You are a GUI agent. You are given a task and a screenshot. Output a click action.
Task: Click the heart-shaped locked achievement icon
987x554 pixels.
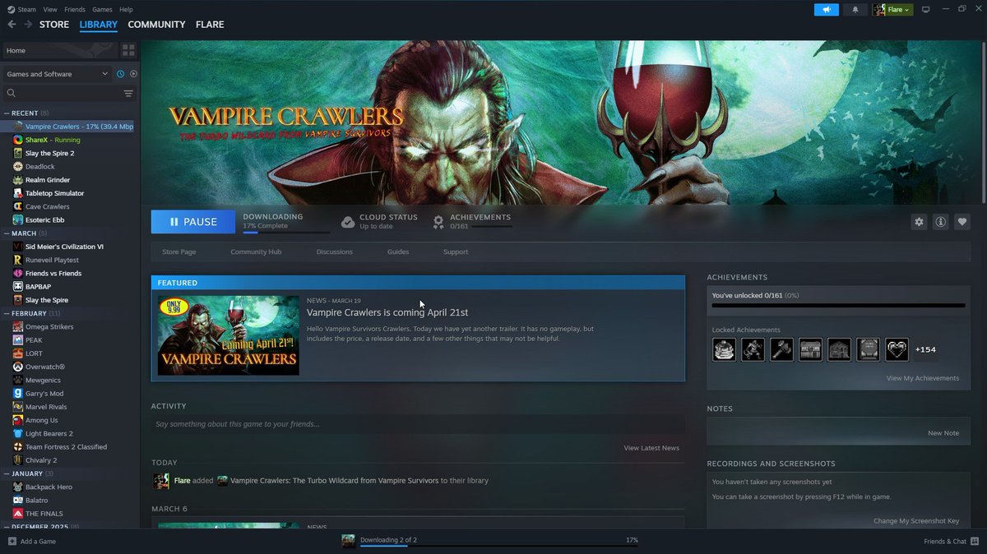click(x=897, y=349)
